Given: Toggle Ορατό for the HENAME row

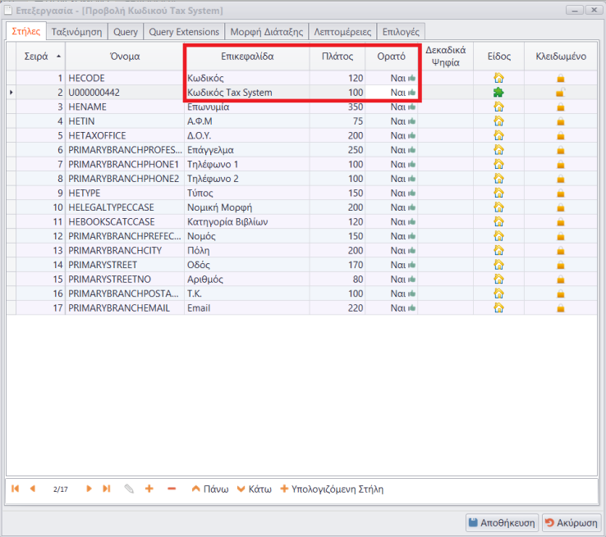Looking at the screenshot, I should tap(402, 107).
